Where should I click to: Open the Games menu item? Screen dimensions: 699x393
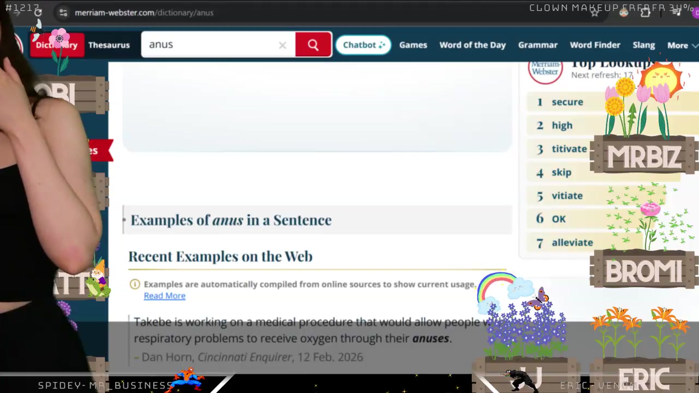tap(413, 45)
